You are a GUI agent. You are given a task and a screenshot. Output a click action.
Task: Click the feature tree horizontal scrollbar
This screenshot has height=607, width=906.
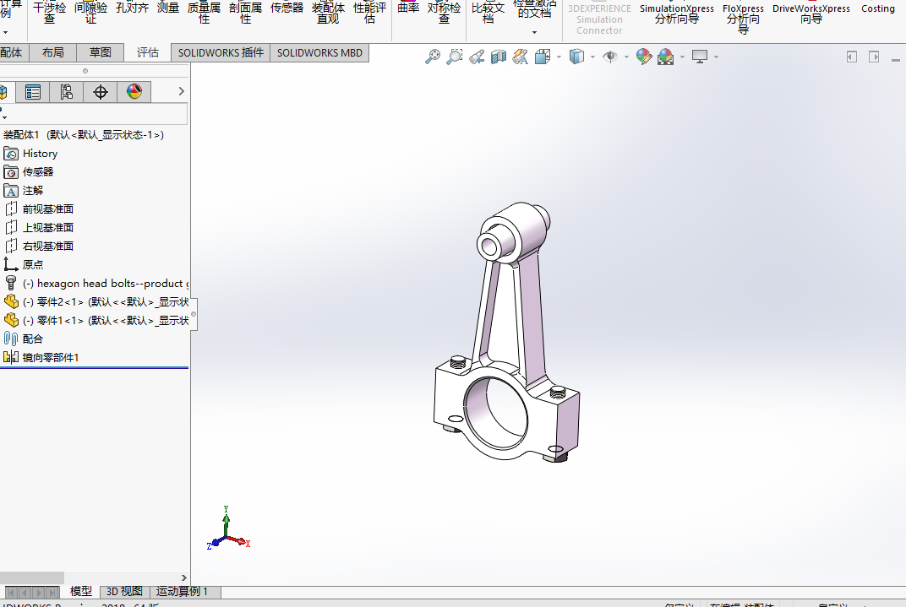pos(32,577)
